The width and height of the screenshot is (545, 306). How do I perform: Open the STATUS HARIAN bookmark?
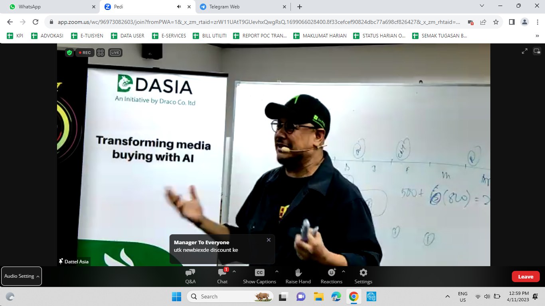(x=379, y=36)
